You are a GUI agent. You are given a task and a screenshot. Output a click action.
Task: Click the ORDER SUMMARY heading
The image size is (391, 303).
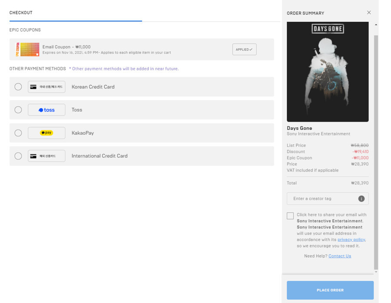[x=305, y=13]
